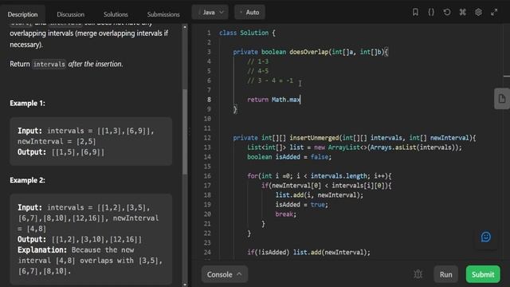Click the comment '// 4-5' on line 5

point(258,71)
